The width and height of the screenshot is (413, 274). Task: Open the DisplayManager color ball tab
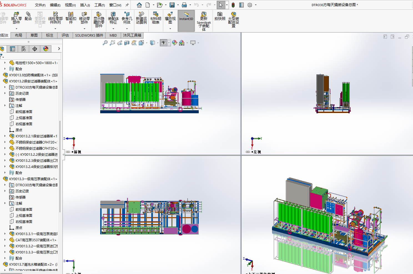point(46,49)
